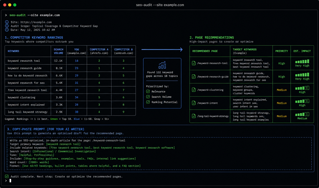The width and height of the screenshot is (319, 188).
Task: Click the page icon for /keyword-research-guide
Action: pyautogui.click(x=194, y=77)
